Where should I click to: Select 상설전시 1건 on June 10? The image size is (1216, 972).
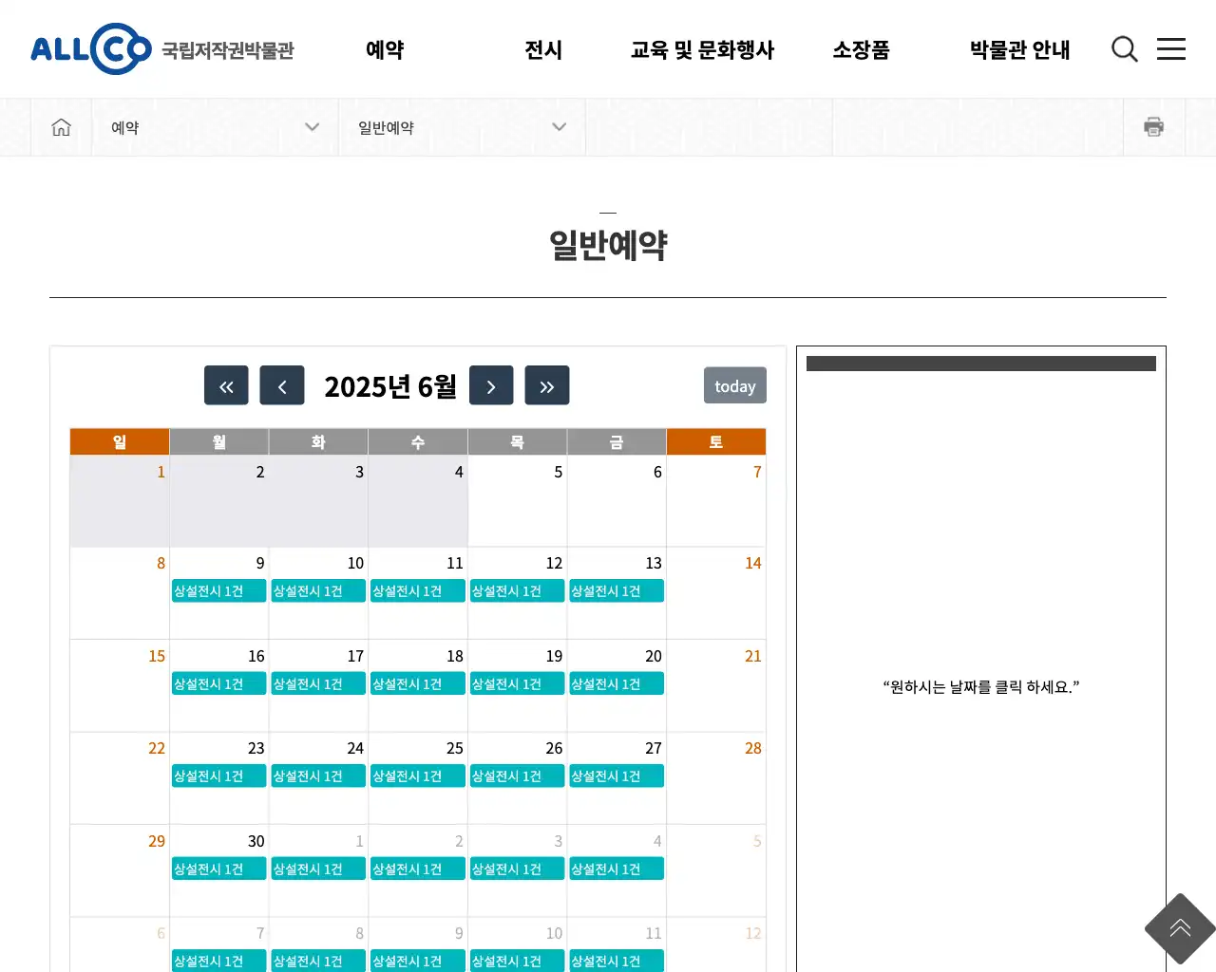(x=318, y=591)
